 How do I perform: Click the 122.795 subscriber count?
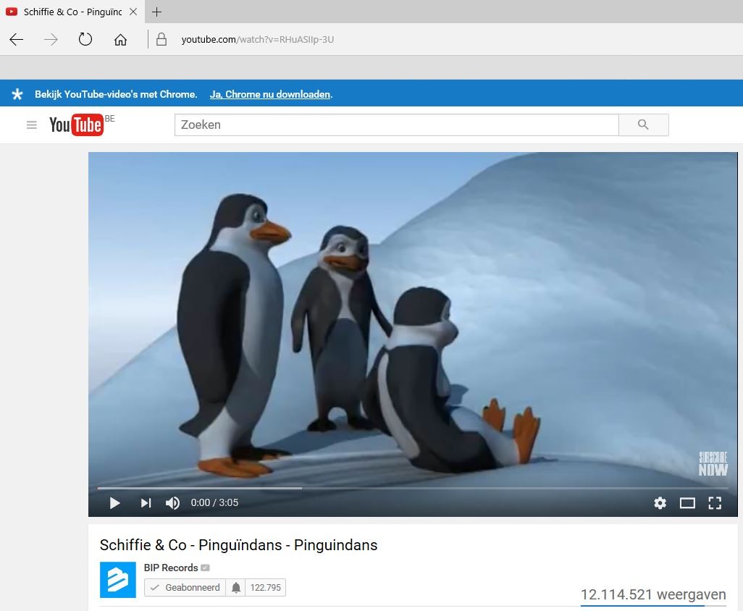click(x=265, y=587)
